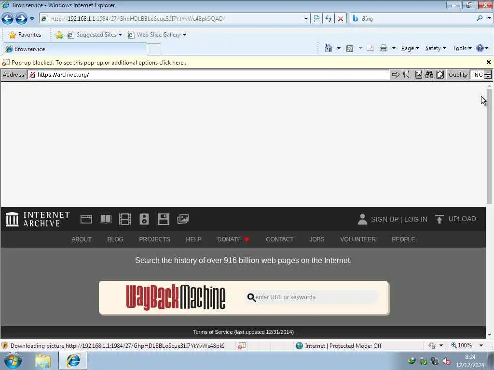Click the UPLOAD button
The image size is (494, 370).
tap(455, 219)
